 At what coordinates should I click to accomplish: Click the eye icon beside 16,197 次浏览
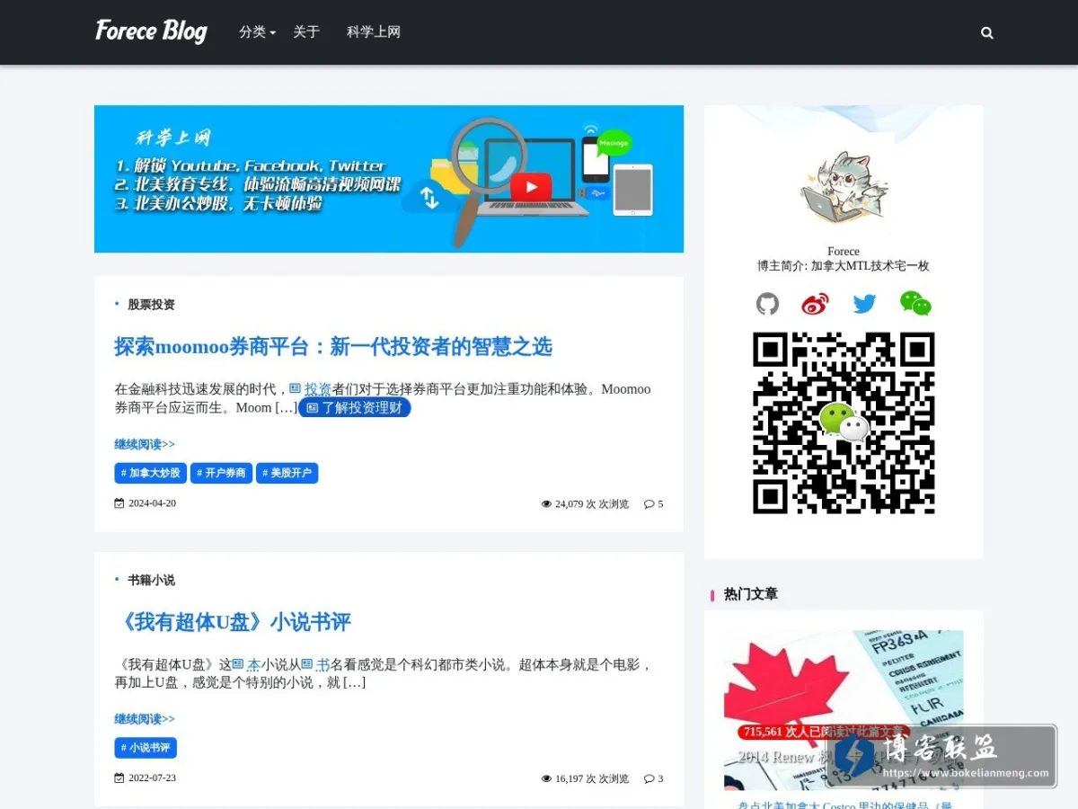546,779
